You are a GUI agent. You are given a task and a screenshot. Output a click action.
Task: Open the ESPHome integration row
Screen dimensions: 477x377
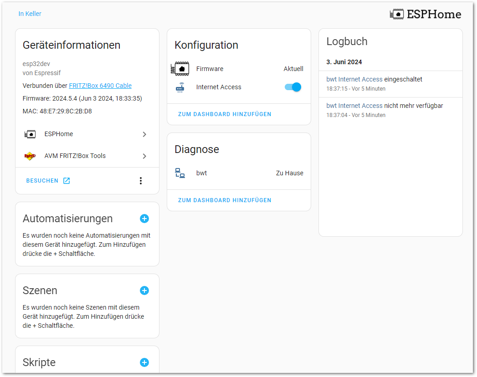[x=87, y=134]
